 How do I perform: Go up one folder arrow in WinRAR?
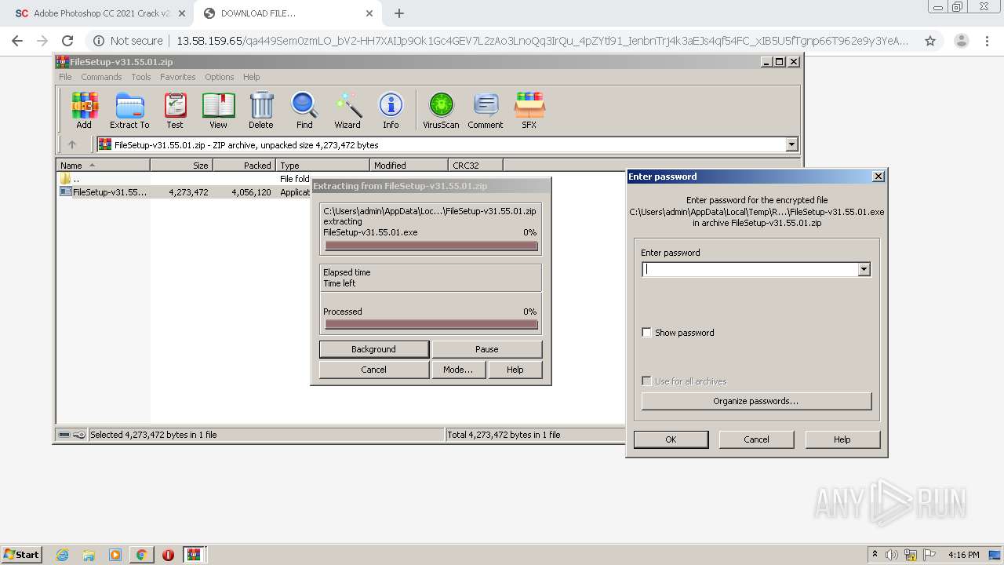tap(72, 144)
